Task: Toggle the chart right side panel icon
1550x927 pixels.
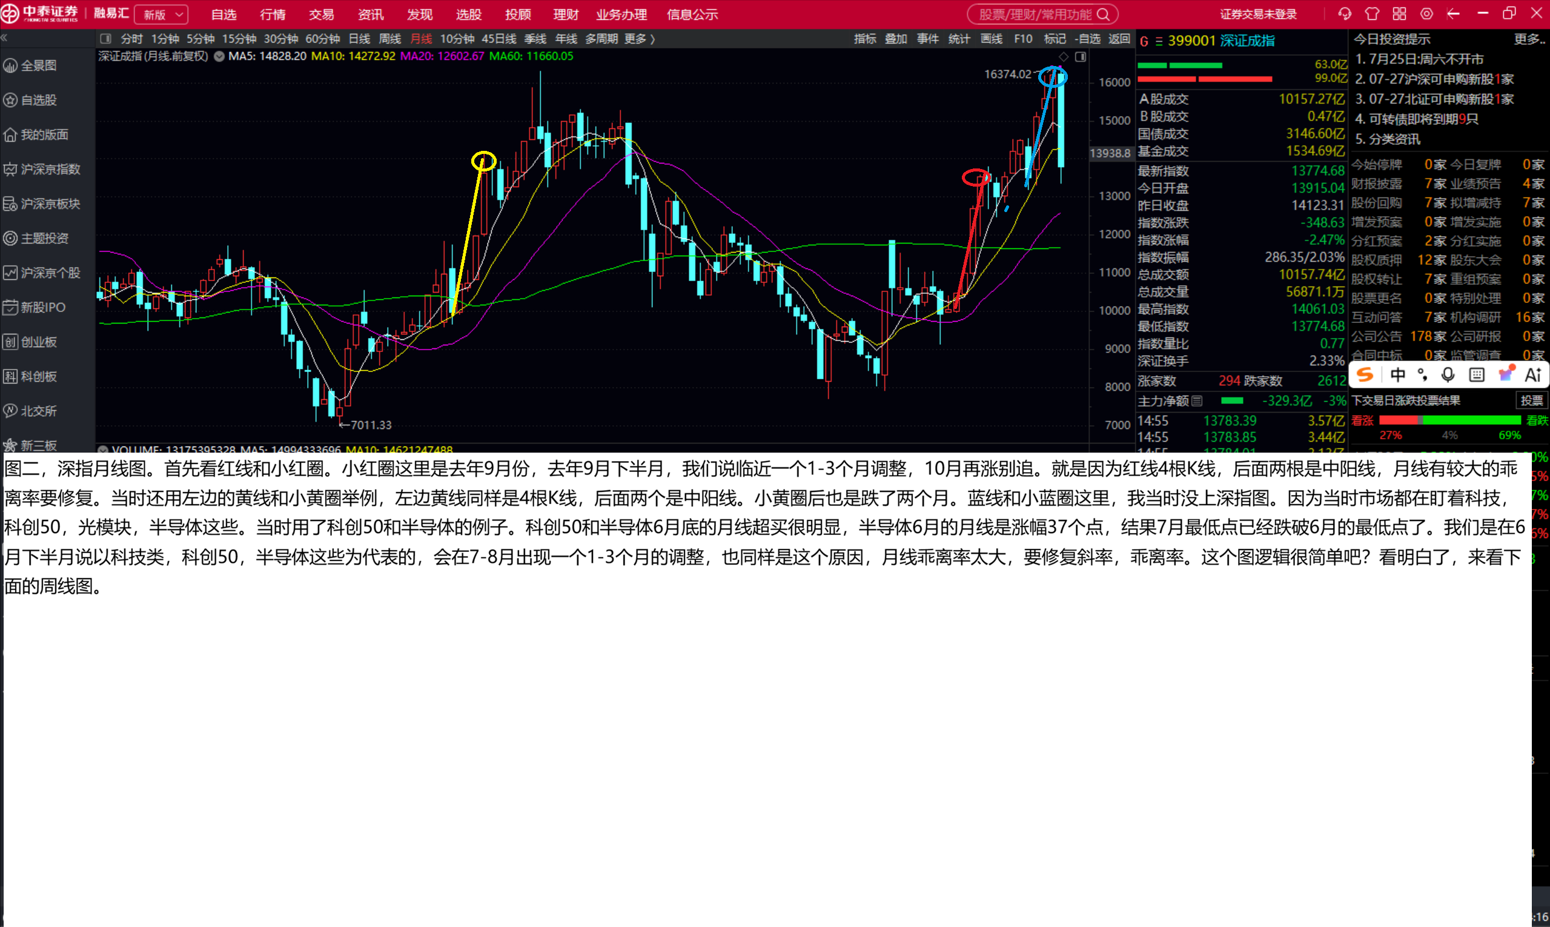Action: [x=1081, y=57]
